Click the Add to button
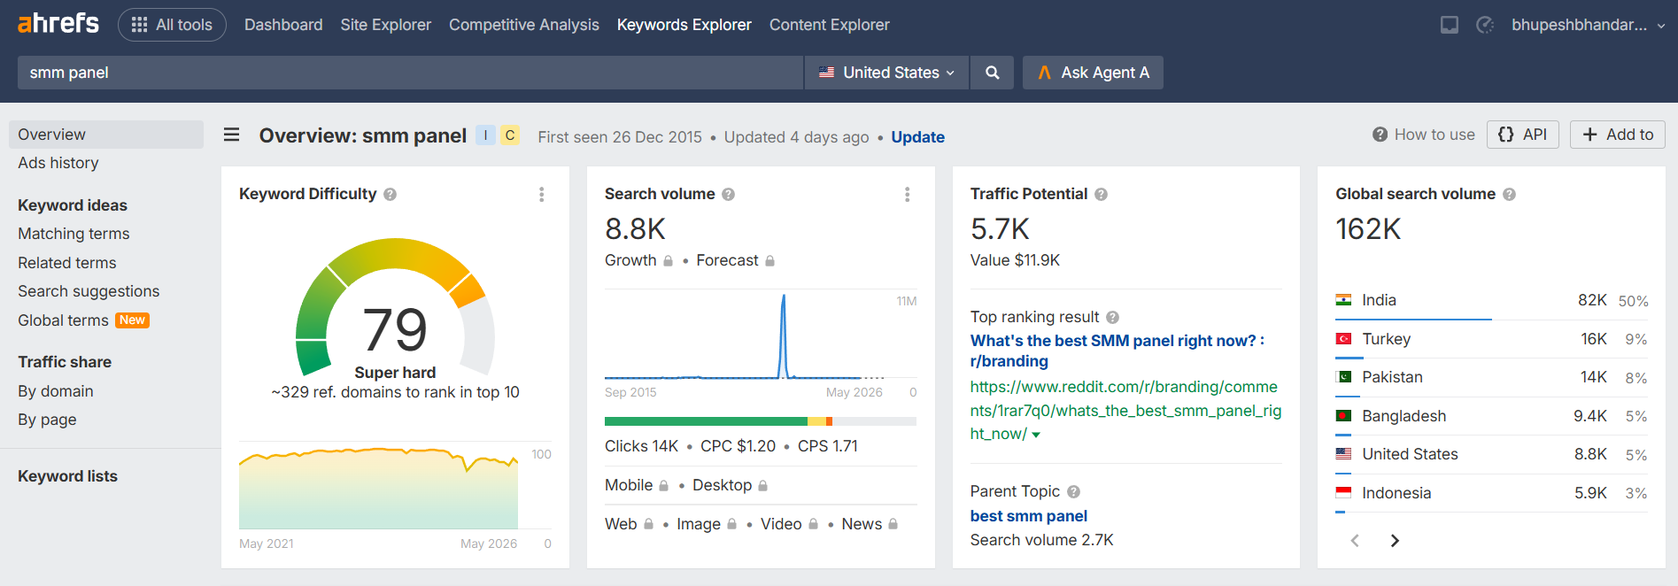This screenshot has height=586, width=1678. point(1618,135)
